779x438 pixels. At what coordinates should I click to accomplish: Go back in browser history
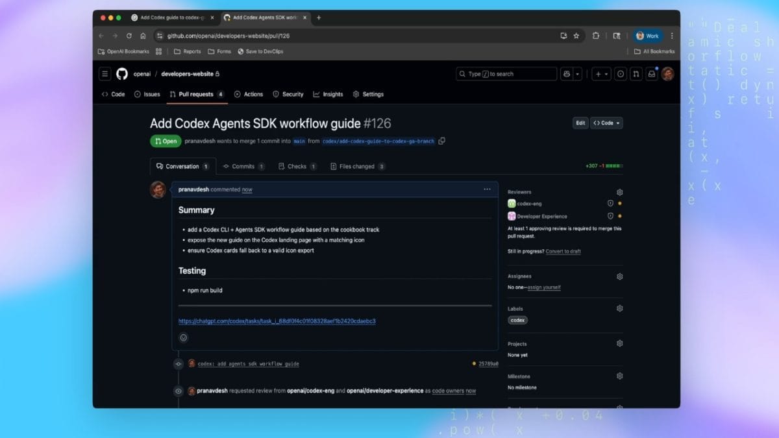tap(101, 36)
